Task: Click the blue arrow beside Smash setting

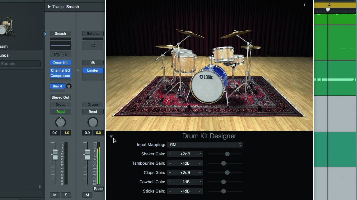Action: pyautogui.click(x=45, y=34)
